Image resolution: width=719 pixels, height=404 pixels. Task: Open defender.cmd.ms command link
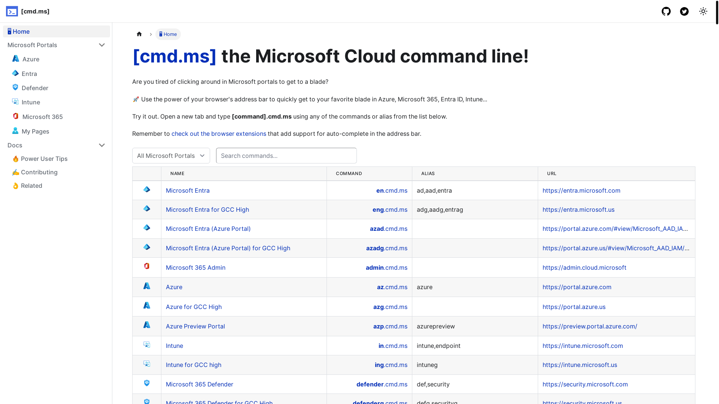pos(382,384)
